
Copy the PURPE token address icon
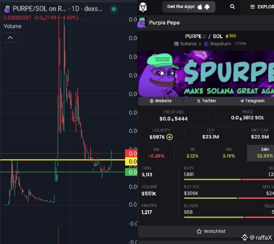coord(204,36)
